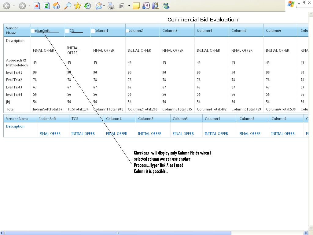The width and height of the screenshot is (313, 235).
Task: Click the horizontal scrollbar thumb
Action: pyautogui.click(x=118, y=233)
